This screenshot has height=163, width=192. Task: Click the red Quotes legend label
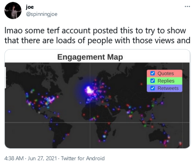166,73
